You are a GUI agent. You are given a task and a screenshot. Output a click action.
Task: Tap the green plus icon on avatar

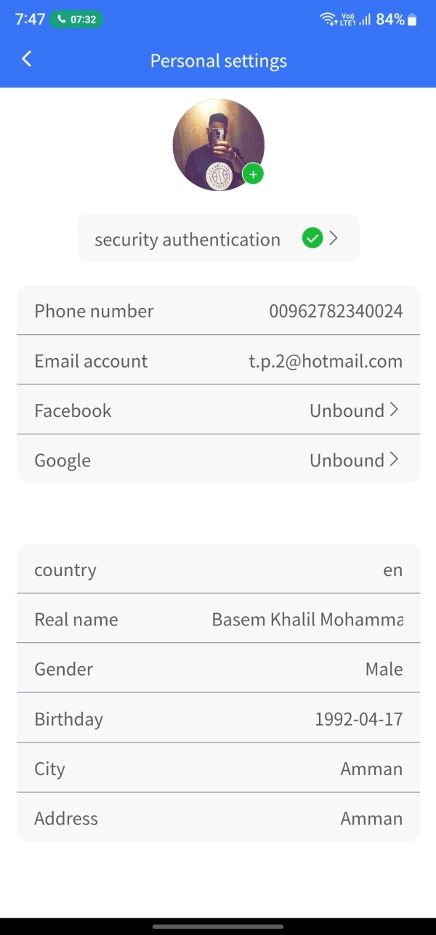[253, 174]
